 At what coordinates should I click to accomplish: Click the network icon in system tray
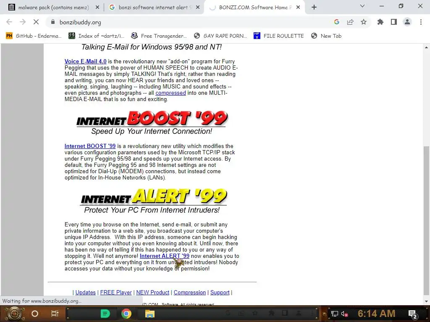[x=335, y=314]
